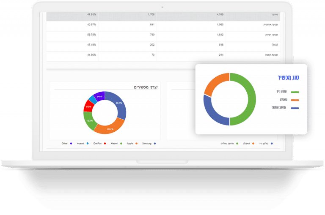Click the Other purple legend dot
This screenshot has width=325, height=215.
pyautogui.click(x=71, y=143)
